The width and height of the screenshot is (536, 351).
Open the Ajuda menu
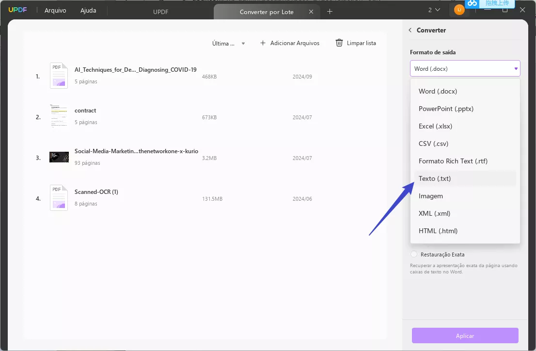[x=88, y=10]
